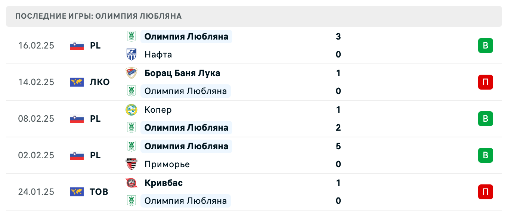The width and height of the screenshot is (508, 218).
Task: Click the green В badge on the Приморье row
Action: pos(485,155)
